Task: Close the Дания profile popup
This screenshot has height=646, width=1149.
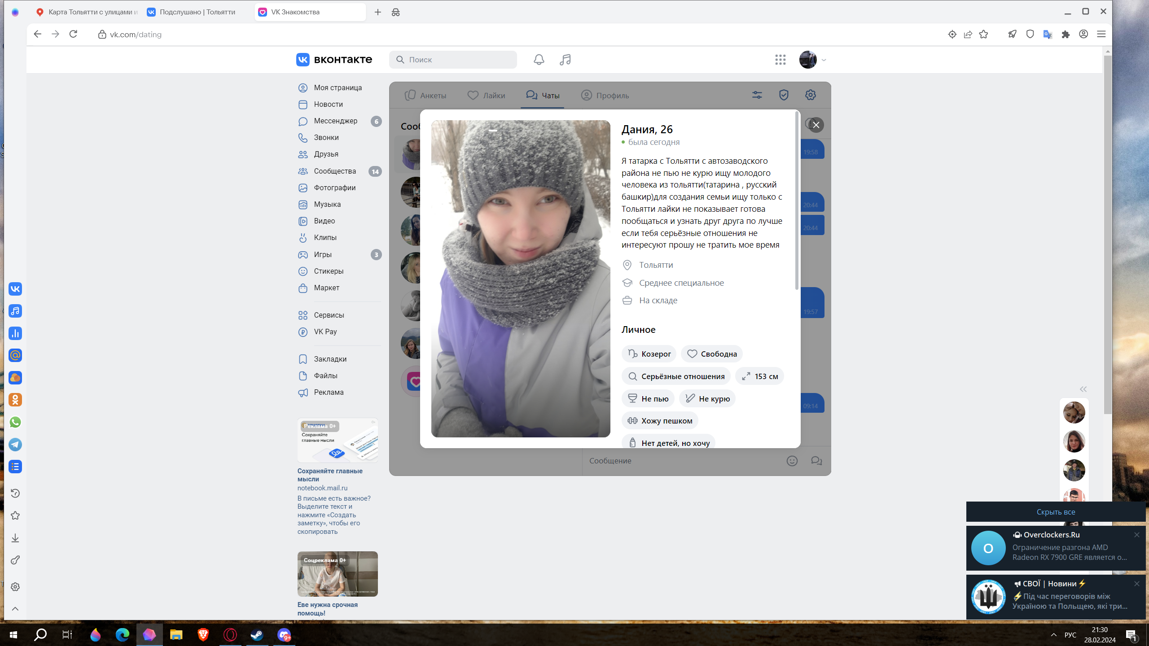Action: (x=816, y=125)
